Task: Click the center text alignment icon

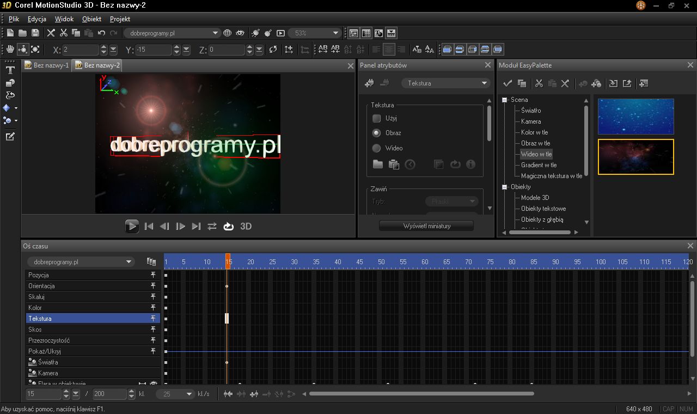Action: click(389, 50)
